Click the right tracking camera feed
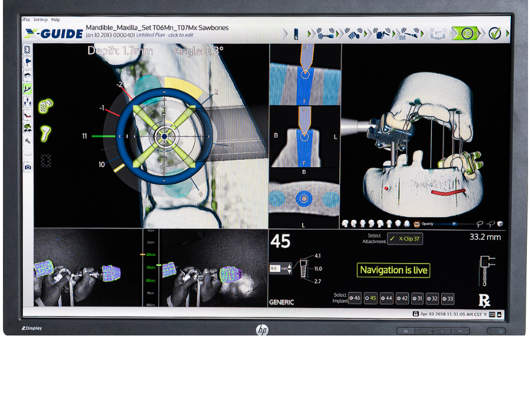 (x=214, y=268)
